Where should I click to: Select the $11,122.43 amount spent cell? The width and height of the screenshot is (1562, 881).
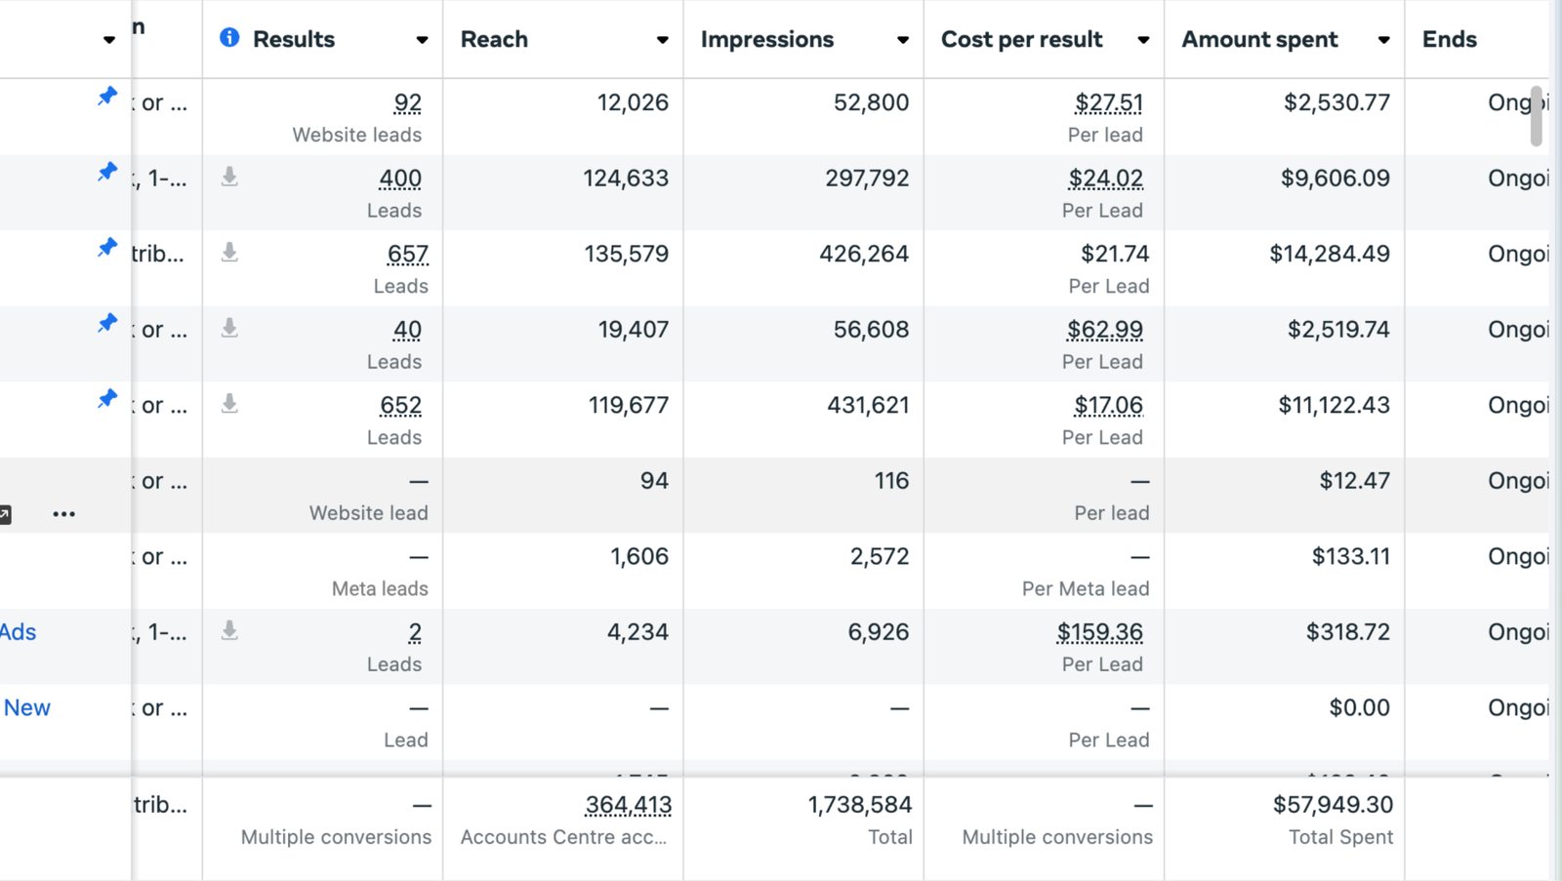[x=1334, y=405]
